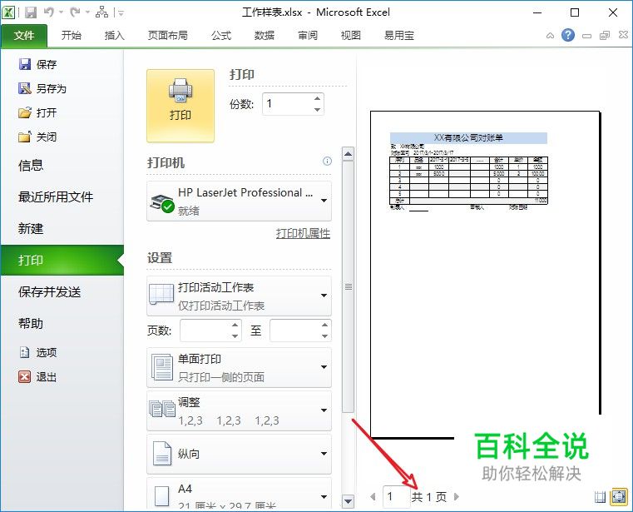Open Save & Send (保存并发送) section
Viewport: 633px width, 512px height.
coord(50,291)
